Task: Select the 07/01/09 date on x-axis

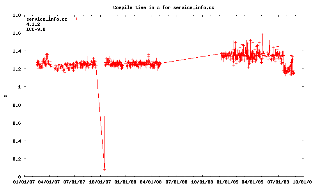Action: (278, 182)
